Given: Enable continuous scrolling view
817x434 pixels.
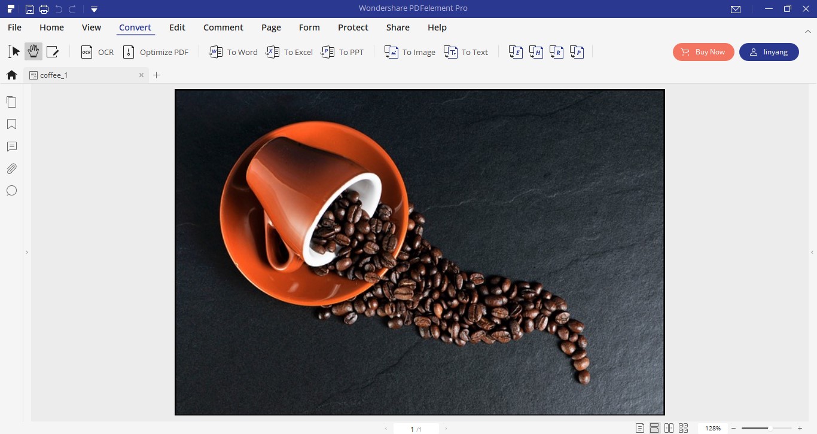Looking at the screenshot, I should click(654, 428).
